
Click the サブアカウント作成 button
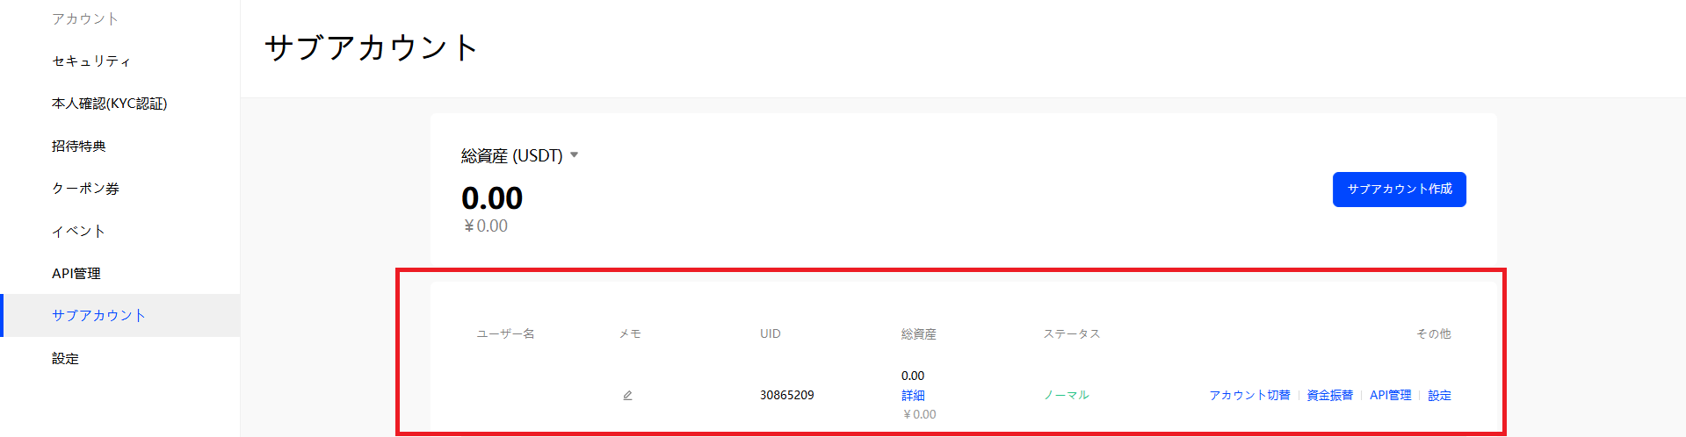1399,190
